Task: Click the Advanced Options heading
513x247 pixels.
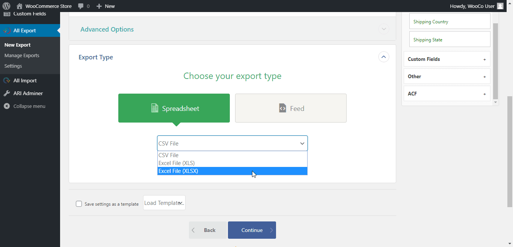Action: (x=107, y=29)
